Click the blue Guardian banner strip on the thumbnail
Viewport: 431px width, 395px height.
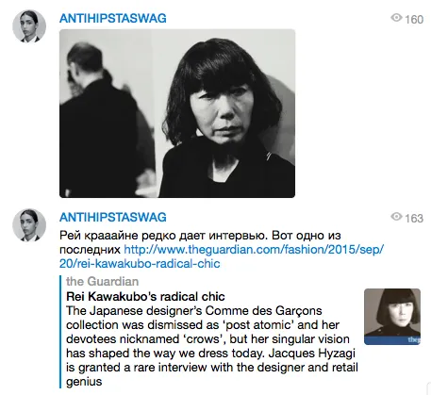392,340
